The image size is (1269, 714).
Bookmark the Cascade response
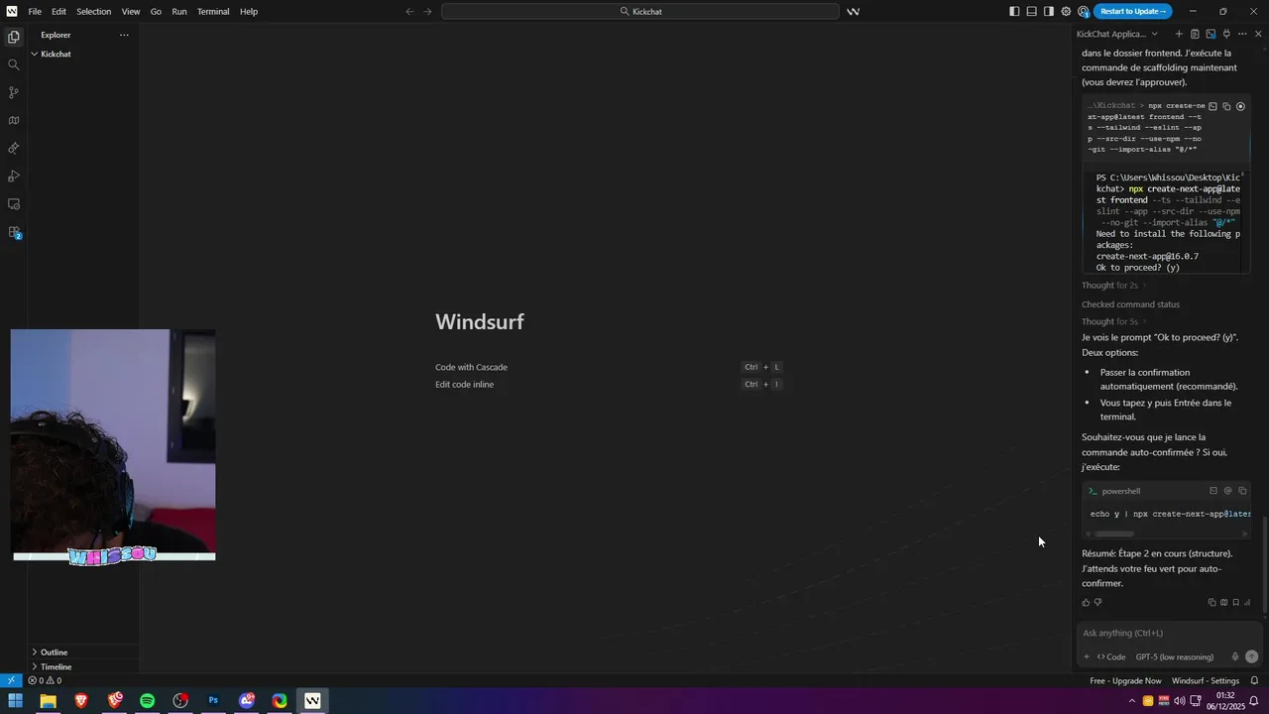(1235, 602)
